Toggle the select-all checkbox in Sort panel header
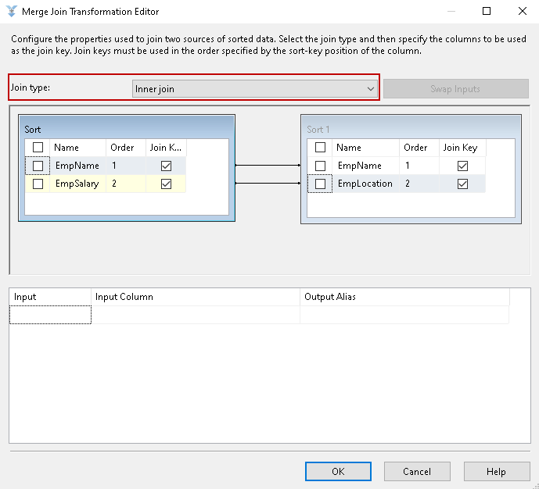 pyautogui.click(x=38, y=148)
